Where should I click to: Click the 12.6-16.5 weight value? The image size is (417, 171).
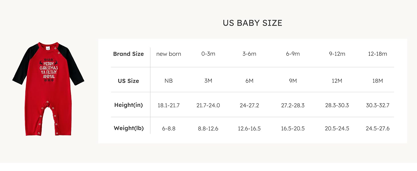249,129
